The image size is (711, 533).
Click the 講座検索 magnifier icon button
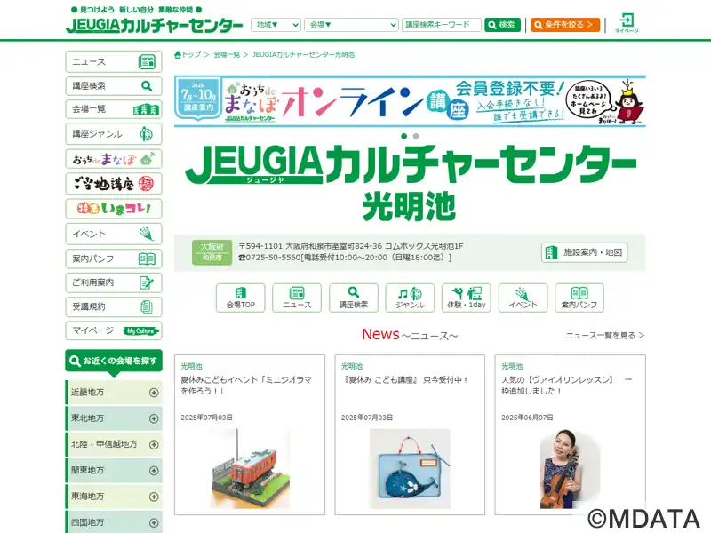click(x=353, y=298)
